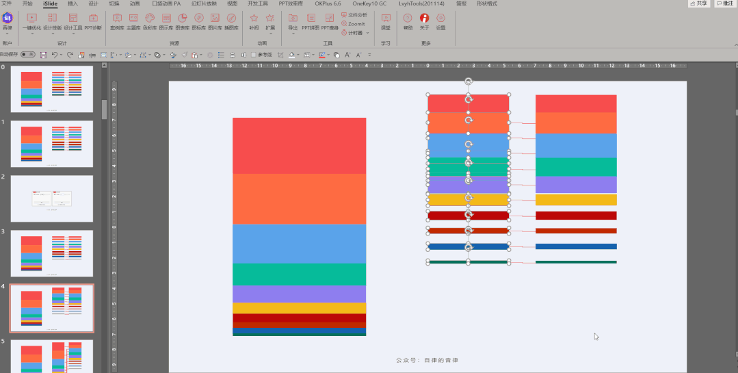The height and width of the screenshot is (373, 738).
Task: Switch to the 插入 Insert tab
Action: pos(73,3)
